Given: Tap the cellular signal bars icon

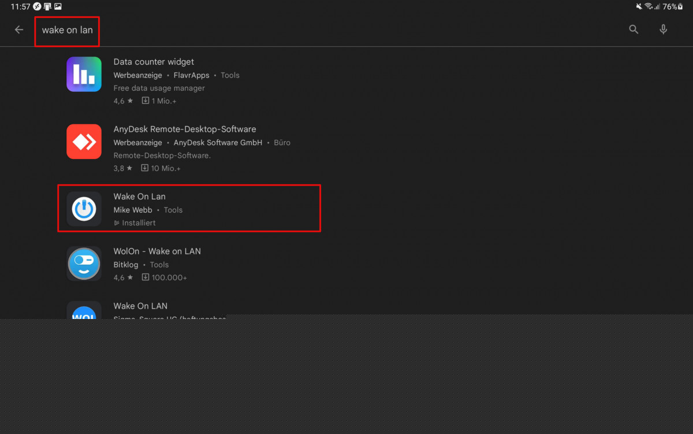Looking at the screenshot, I should [x=657, y=6].
